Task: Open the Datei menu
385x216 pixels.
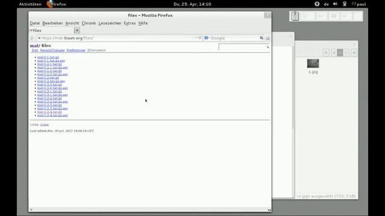Action: pyautogui.click(x=35, y=23)
